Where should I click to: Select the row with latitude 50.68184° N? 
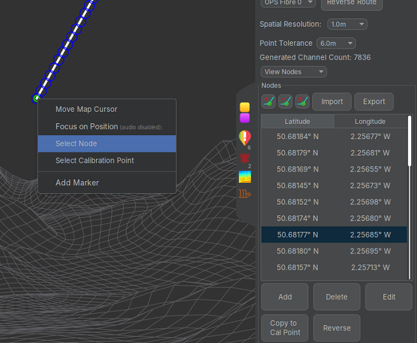[x=334, y=137]
